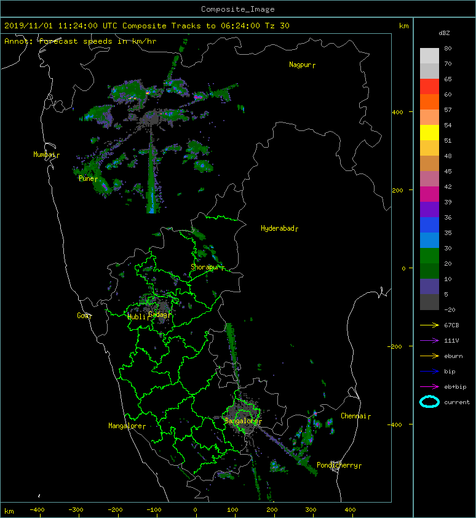Click the 400 tick label on the vertical axis
The image size is (476, 518).
click(398, 113)
